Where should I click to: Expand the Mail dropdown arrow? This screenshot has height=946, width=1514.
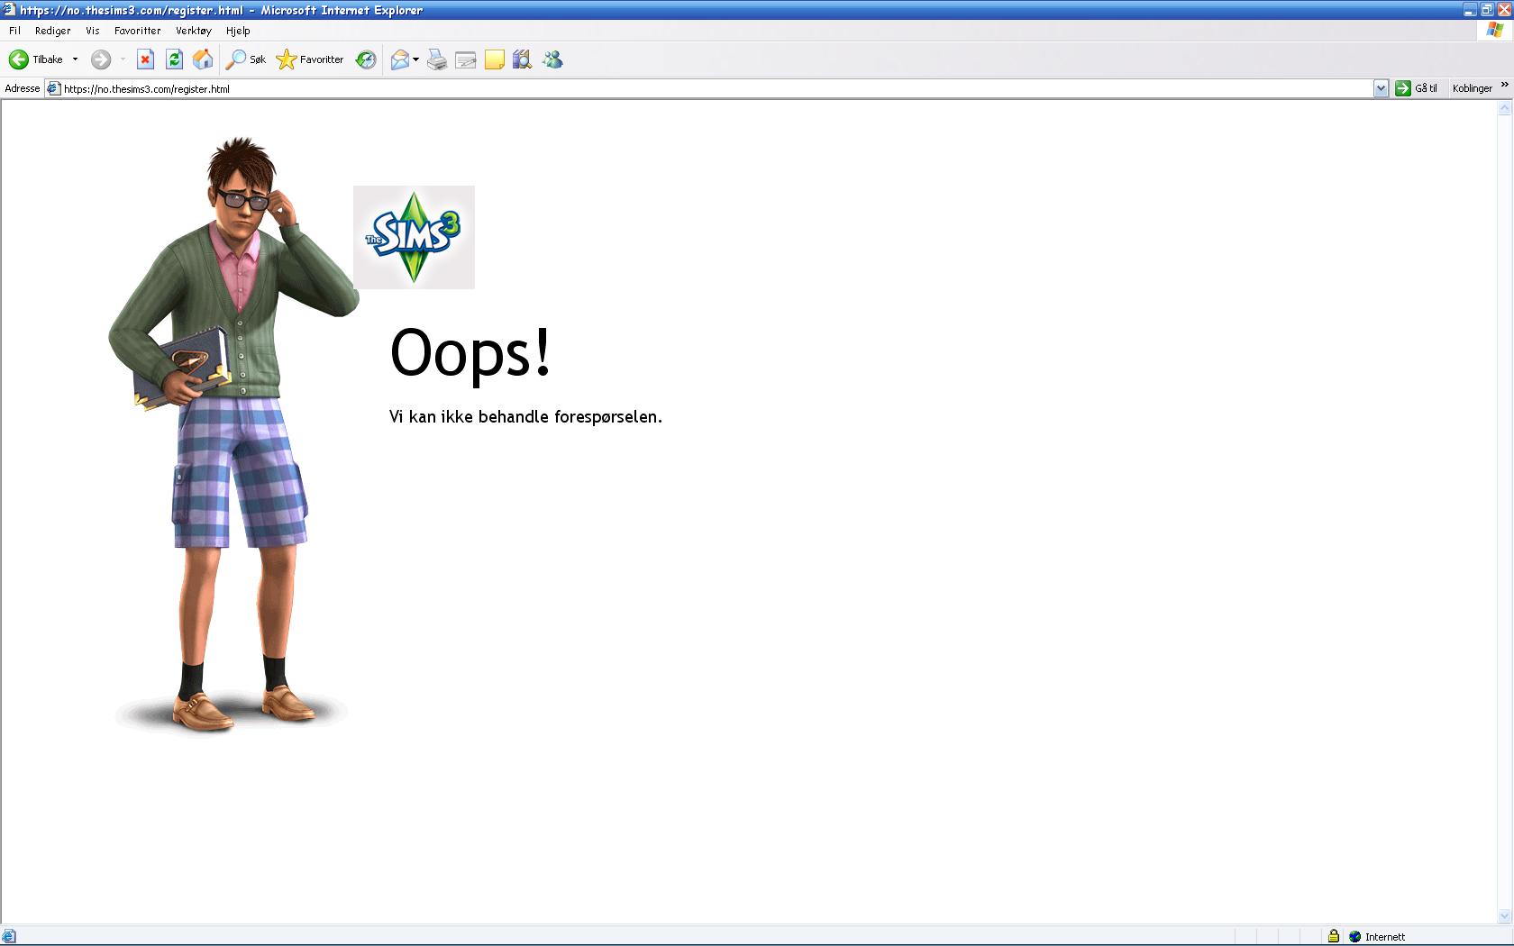coord(415,59)
